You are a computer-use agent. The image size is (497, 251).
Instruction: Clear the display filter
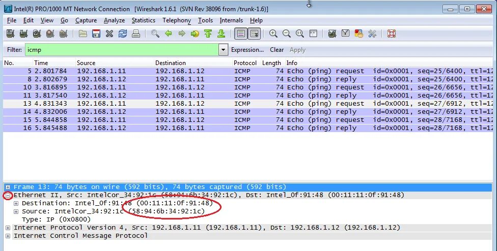(x=277, y=50)
